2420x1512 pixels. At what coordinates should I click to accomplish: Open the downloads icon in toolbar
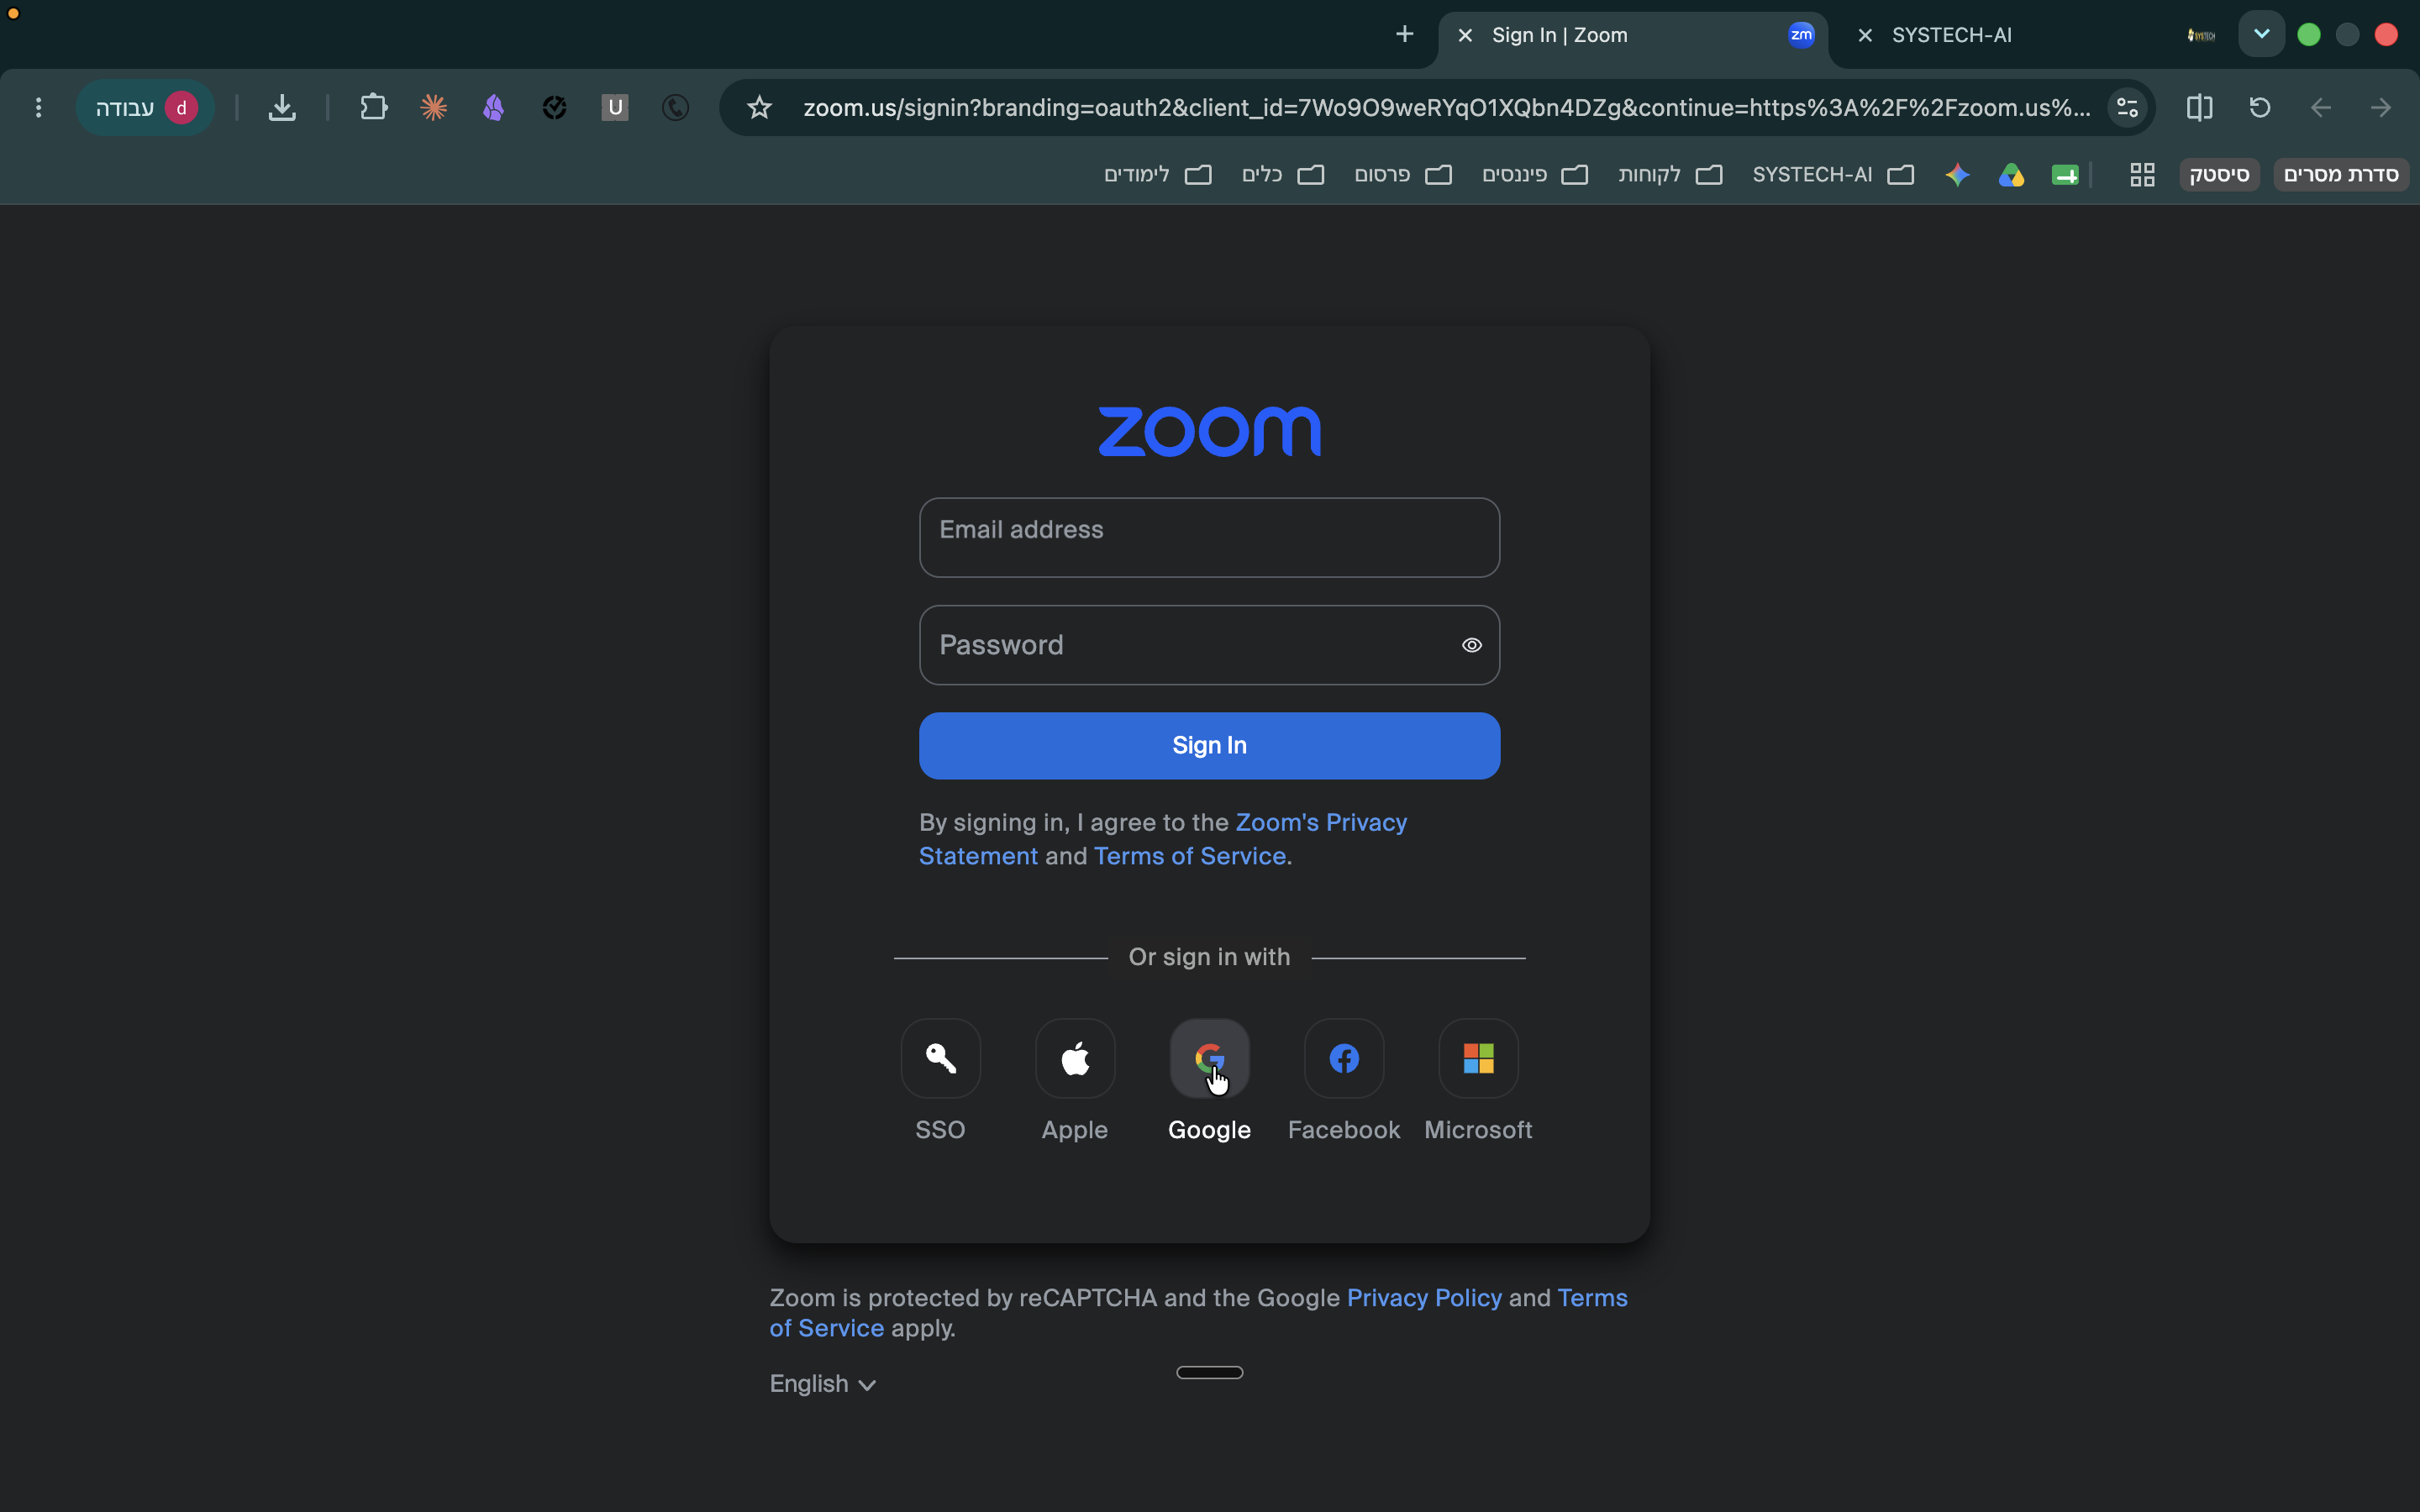point(282,107)
